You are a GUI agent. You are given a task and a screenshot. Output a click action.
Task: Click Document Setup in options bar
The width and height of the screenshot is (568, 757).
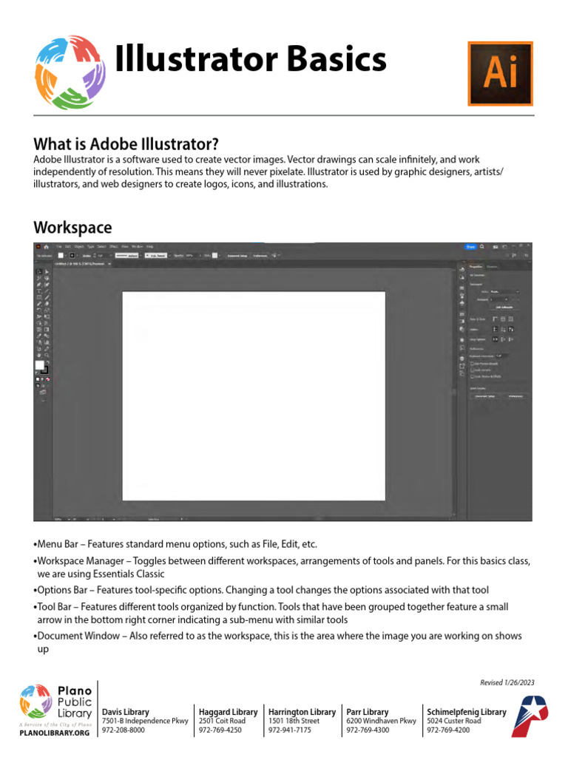[x=237, y=255]
